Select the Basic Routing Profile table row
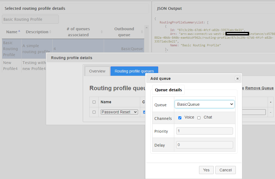 73,48
